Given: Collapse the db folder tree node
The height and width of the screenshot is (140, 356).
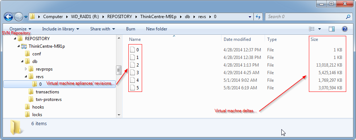Looking at the screenshot, I should click(x=22, y=61).
